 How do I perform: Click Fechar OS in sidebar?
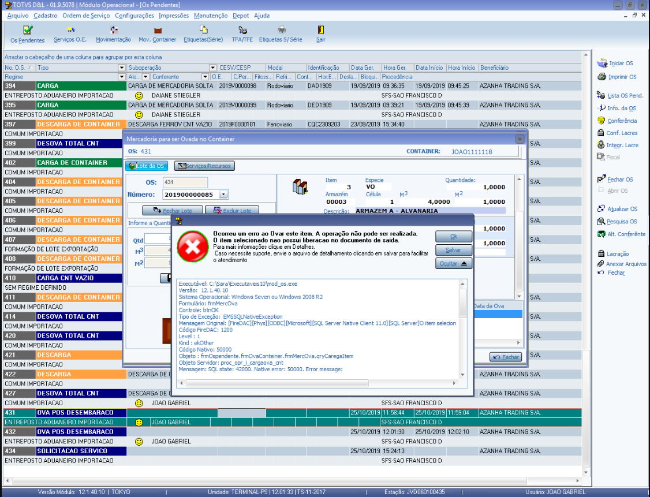(615, 179)
